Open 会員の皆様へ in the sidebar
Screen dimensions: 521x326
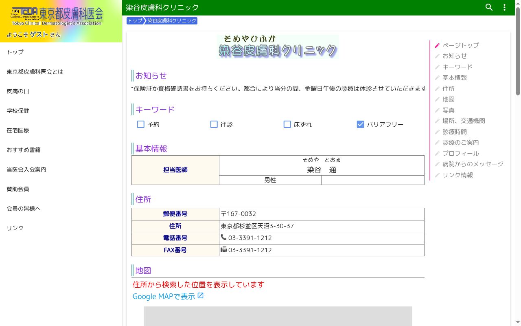pos(61,209)
